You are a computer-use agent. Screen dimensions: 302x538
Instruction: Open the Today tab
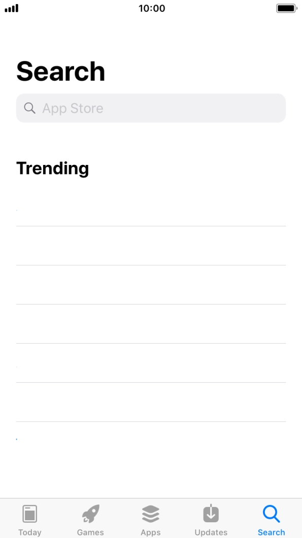(30, 519)
